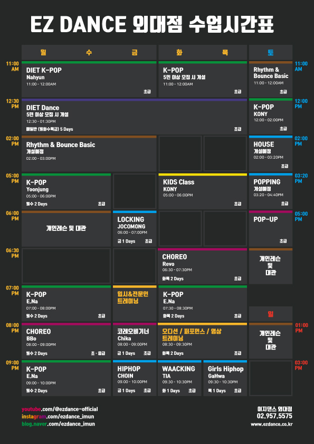The image size is (314, 444).
Task: Click the www.ezdance.co.kr website address
Action: [x=271, y=424]
